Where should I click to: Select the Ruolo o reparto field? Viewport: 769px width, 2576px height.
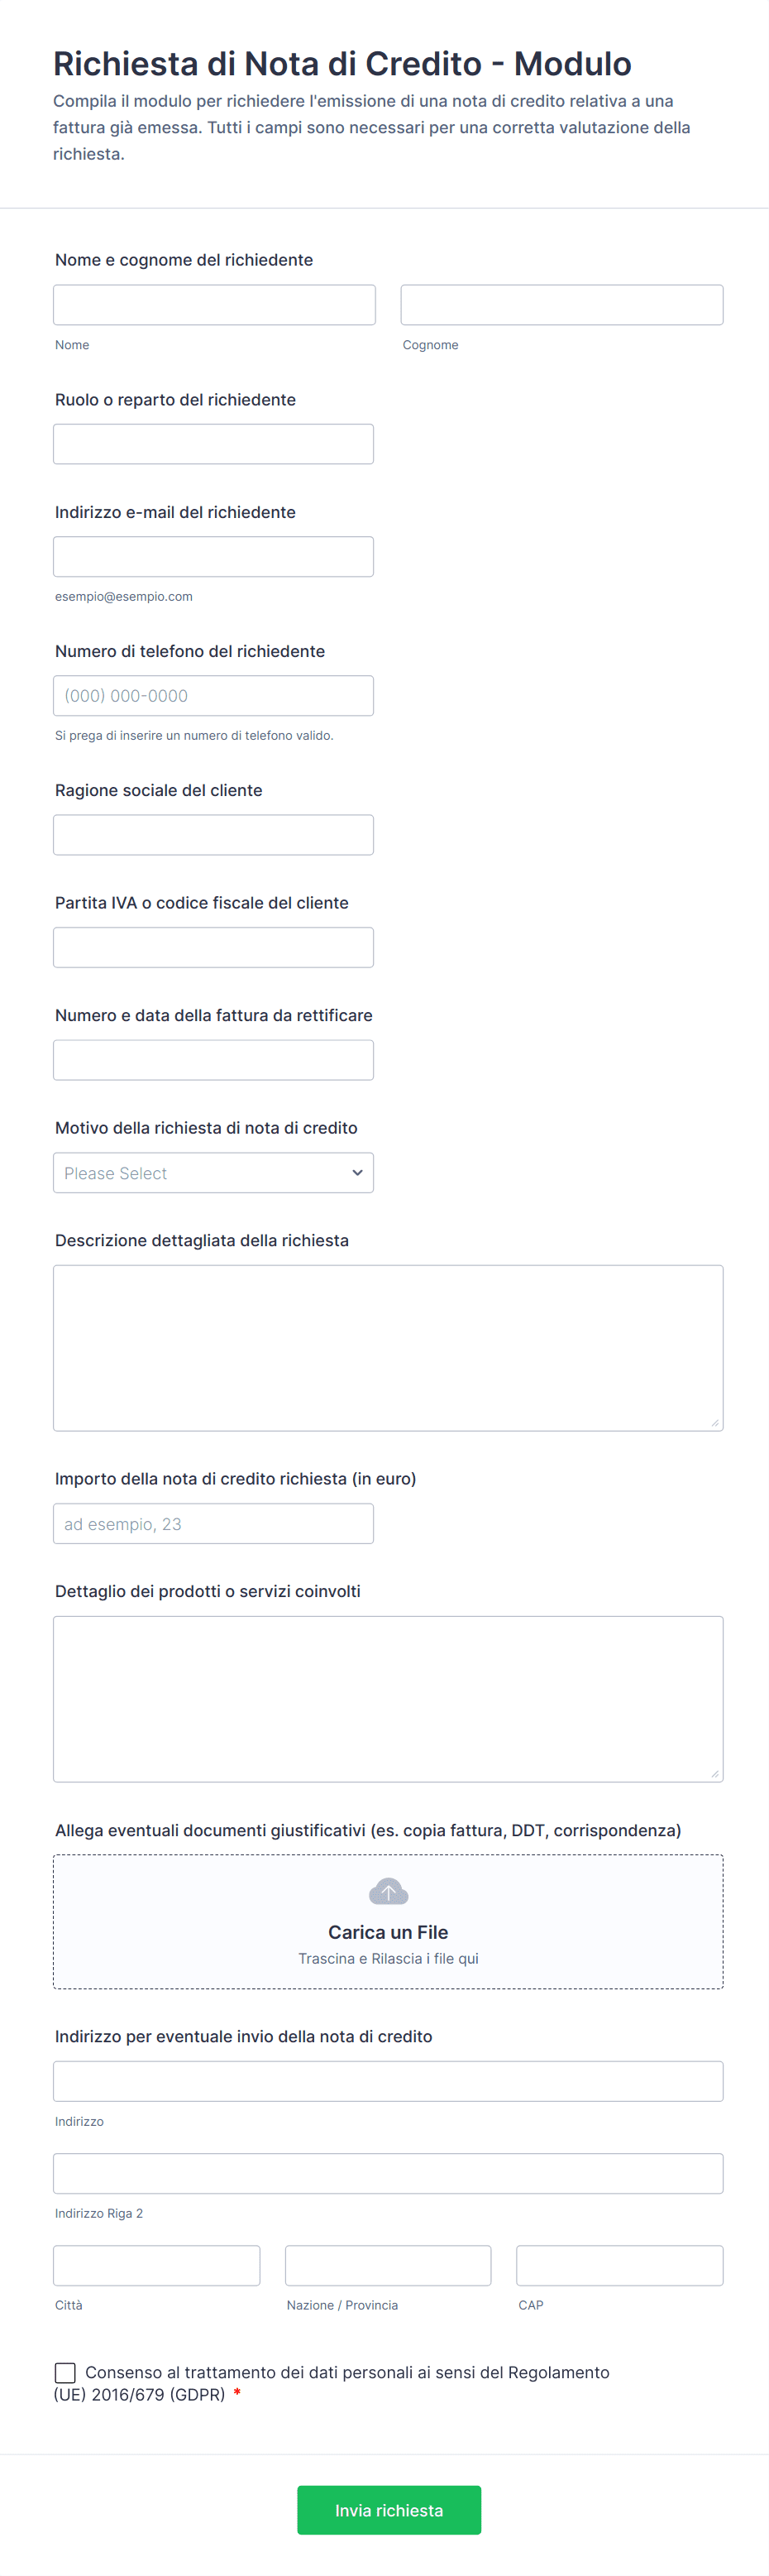click(x=213, y=444)
